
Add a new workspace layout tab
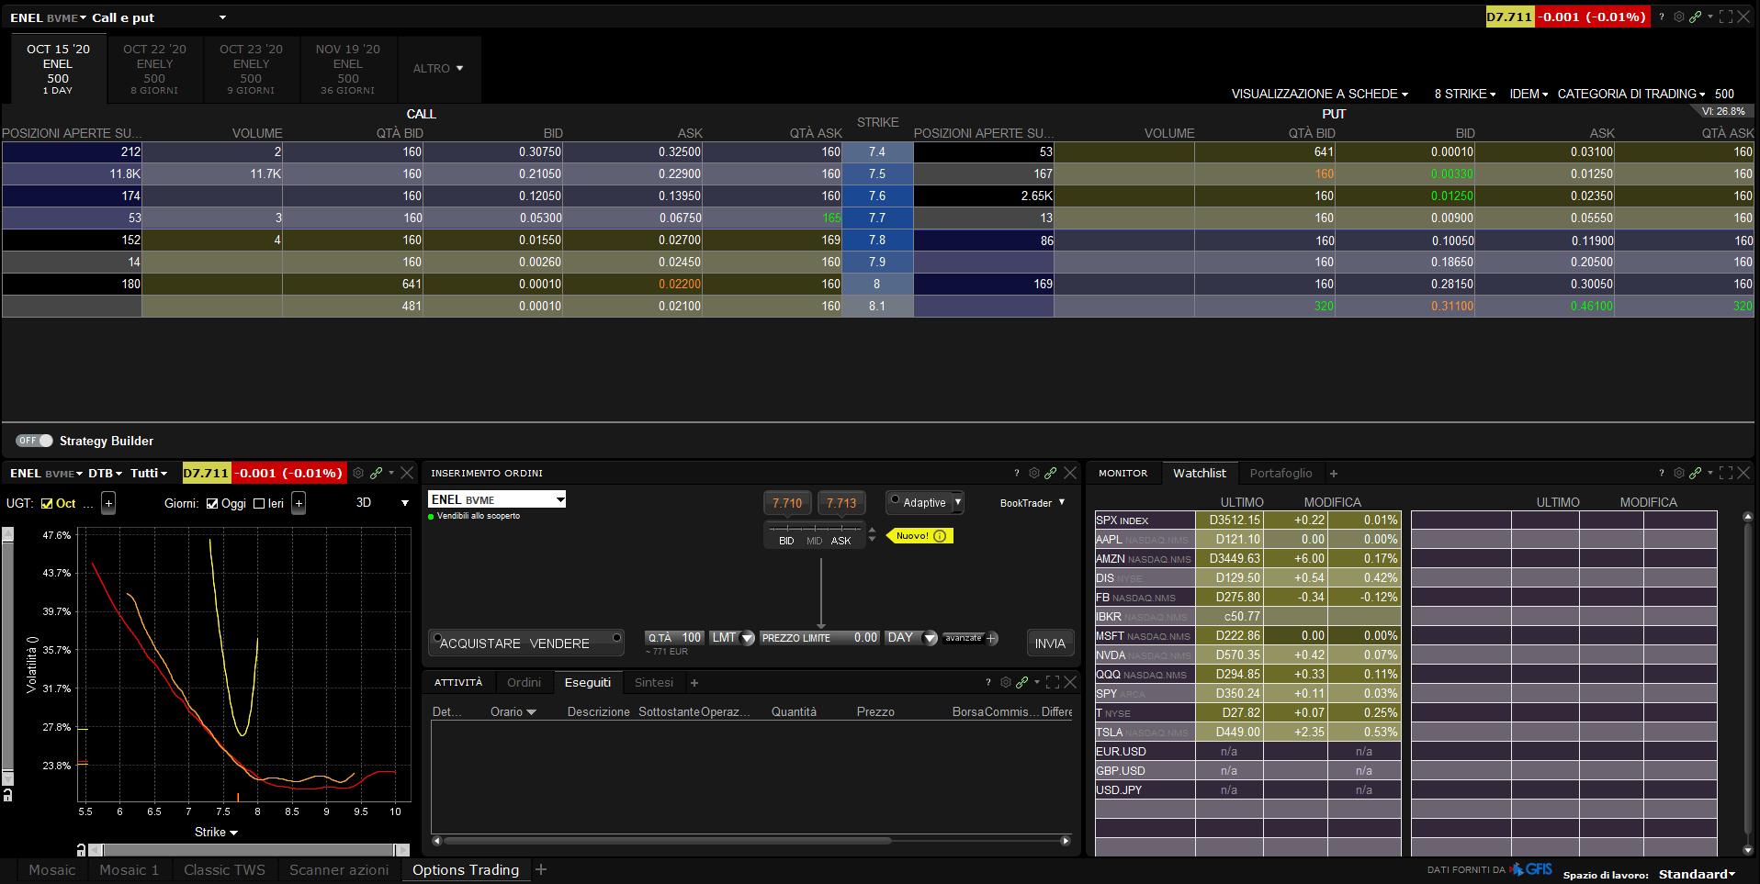pyautogui.click(x=541, y=869)
